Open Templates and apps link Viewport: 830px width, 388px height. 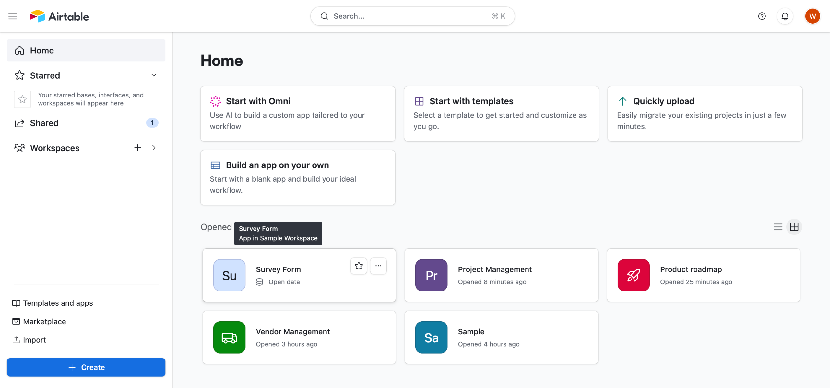coord(58,303)
